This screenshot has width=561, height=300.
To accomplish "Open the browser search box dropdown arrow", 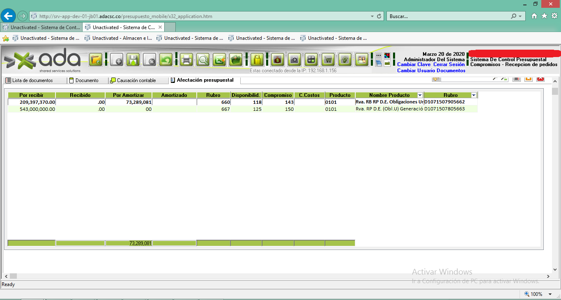I will 520,16.
